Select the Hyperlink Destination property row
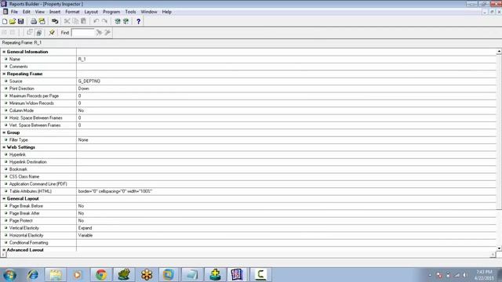Screen dimensions: 502x282 pos(249,162)
